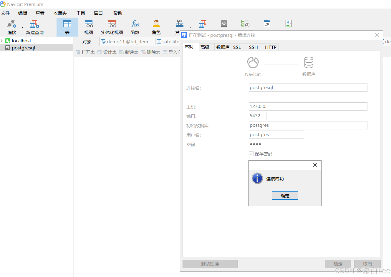Viewport: 391px width, 277px height.
Task: Click the Others (其它) tools icon
Action: (179, 24)
